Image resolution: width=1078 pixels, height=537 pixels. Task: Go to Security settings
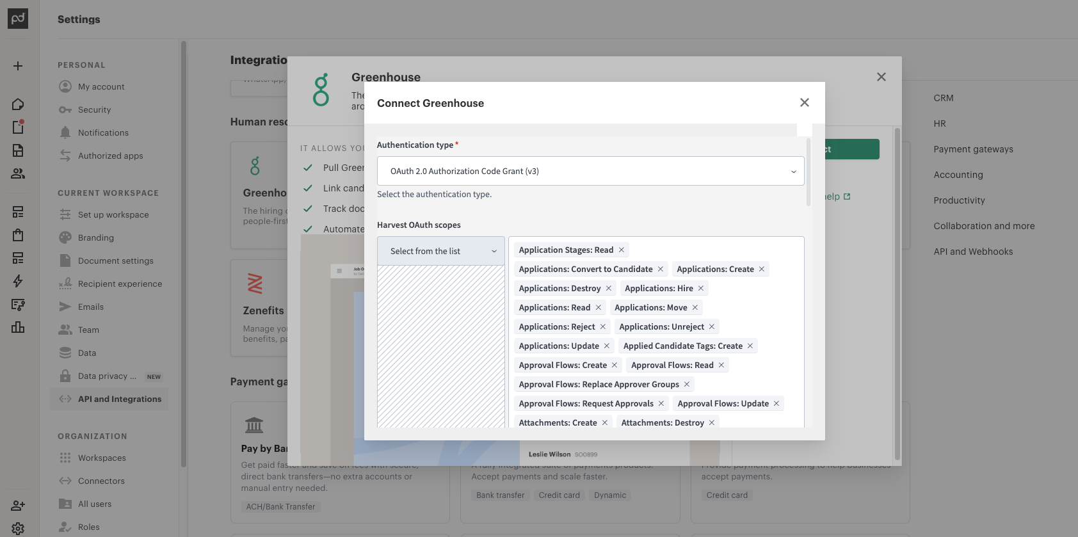[94, 109]
